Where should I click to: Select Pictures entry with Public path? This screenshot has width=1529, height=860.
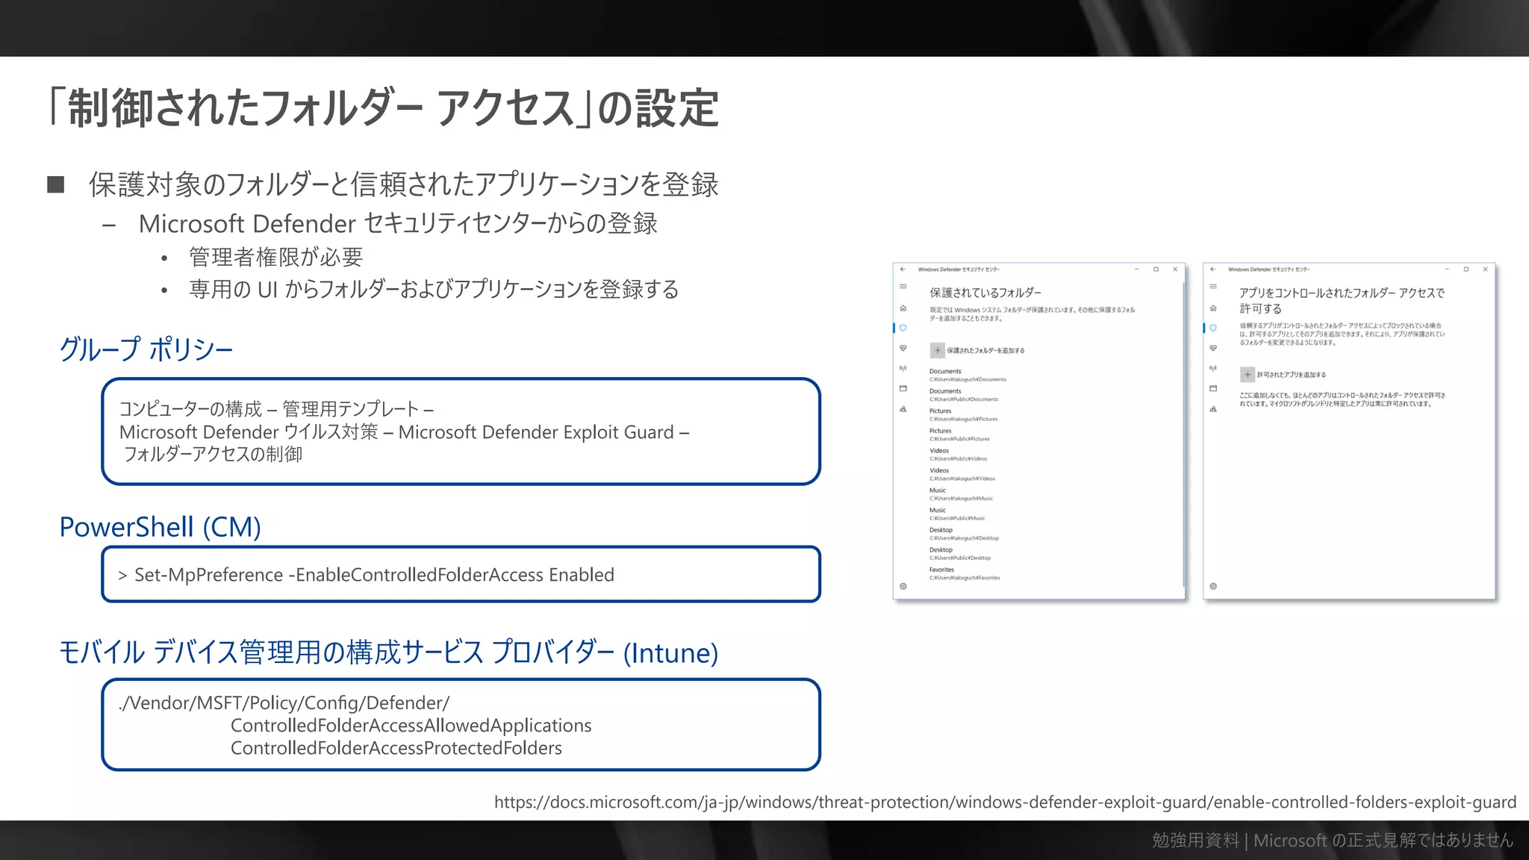point(960,434)
